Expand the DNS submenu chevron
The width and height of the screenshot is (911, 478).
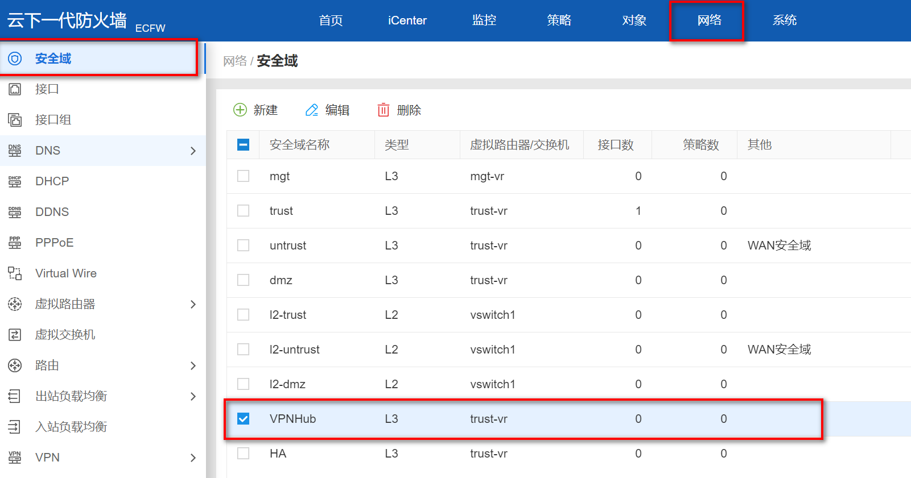(193, 151)
